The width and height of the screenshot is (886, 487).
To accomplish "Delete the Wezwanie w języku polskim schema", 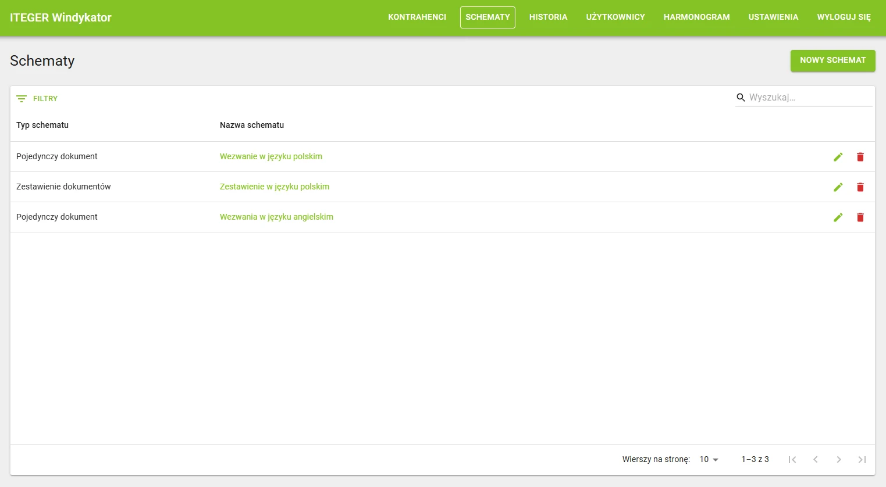I will pyautogui.click(x=860, y=157).
